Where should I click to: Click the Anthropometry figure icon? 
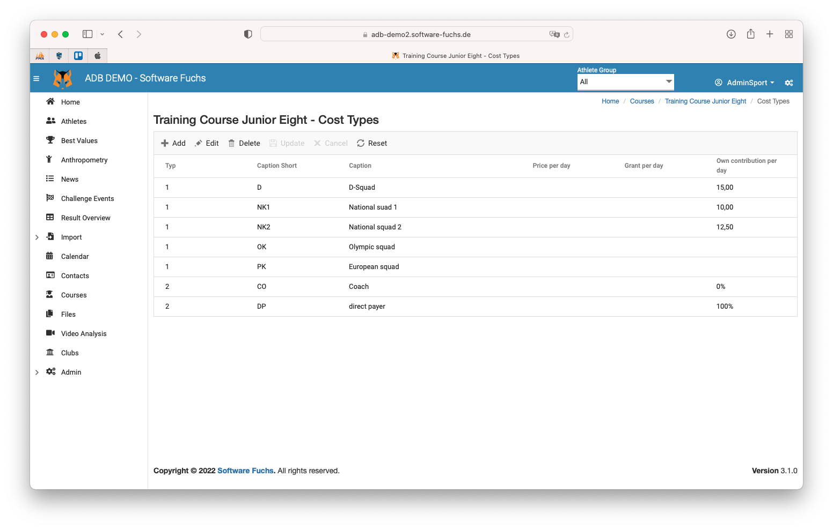click(x=49, y=159)
